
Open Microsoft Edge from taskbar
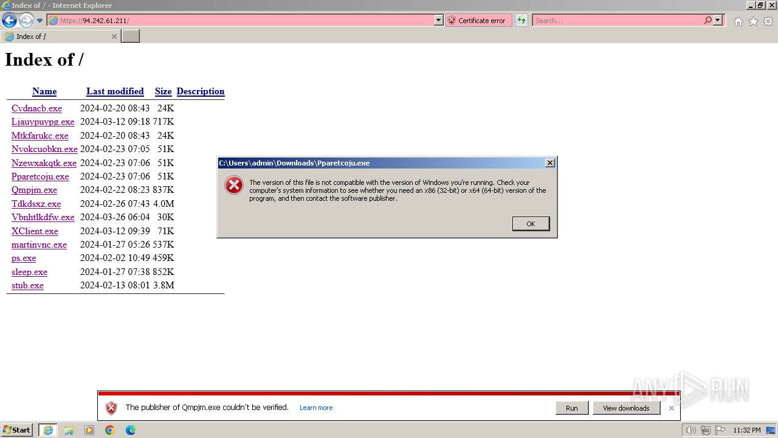pos(131,430)
